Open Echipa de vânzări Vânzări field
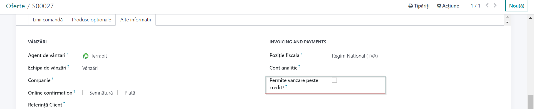Viewport: 534px width, 109px height. pyautogui.click(x=90, y=68)
